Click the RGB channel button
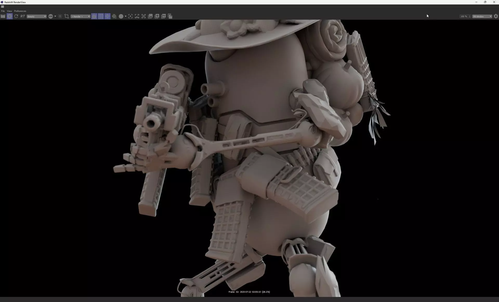Image resolution: width=499 pixels, height=302 pixels. pos(51,16)
